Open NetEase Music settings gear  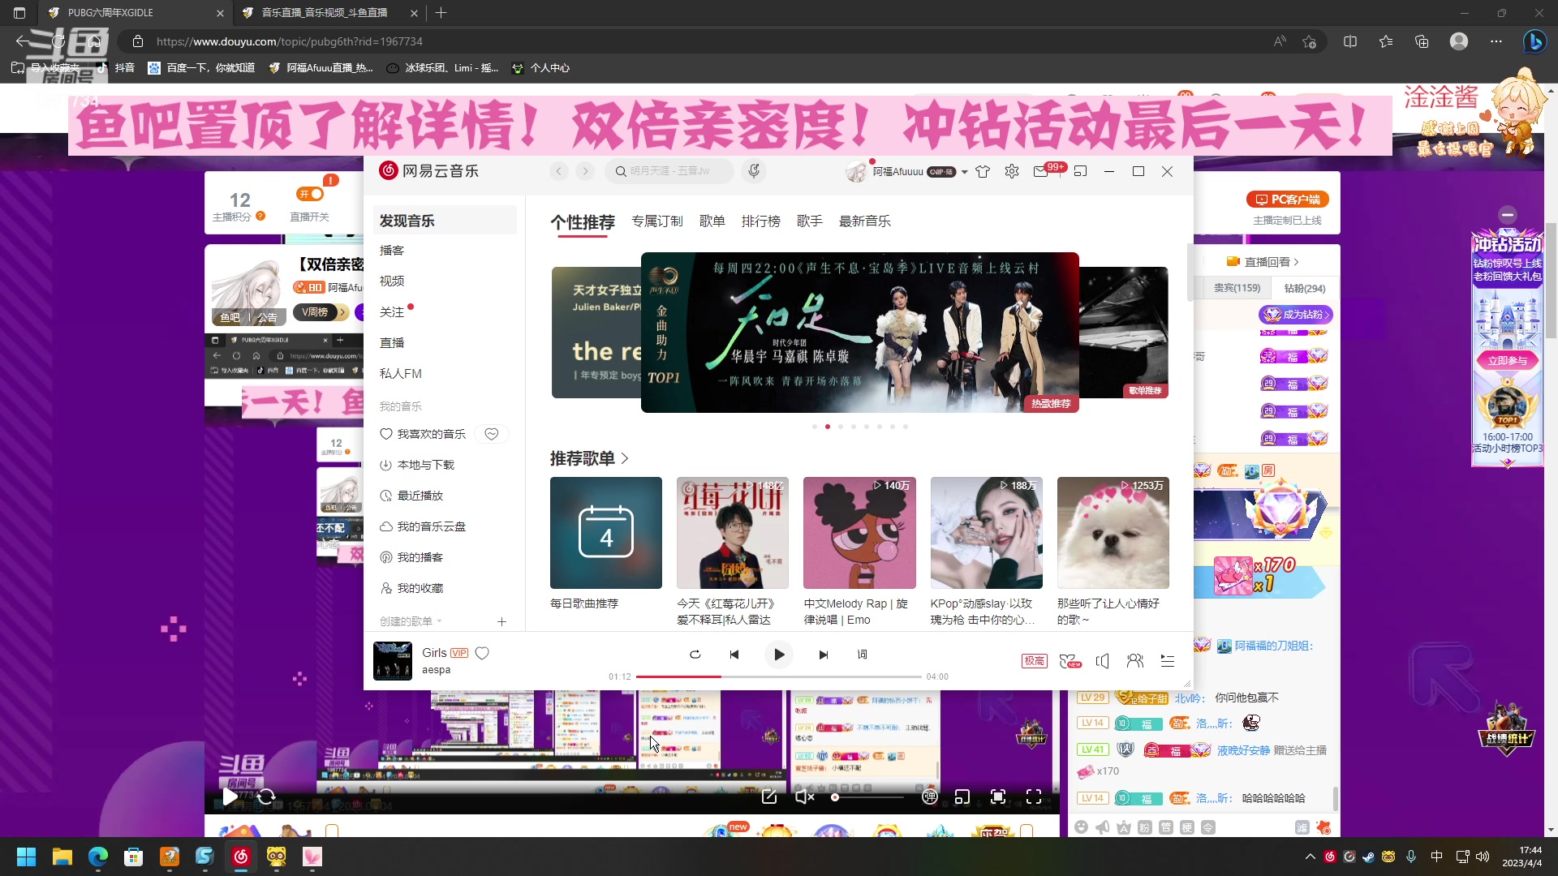click(x=1011, y=172)
